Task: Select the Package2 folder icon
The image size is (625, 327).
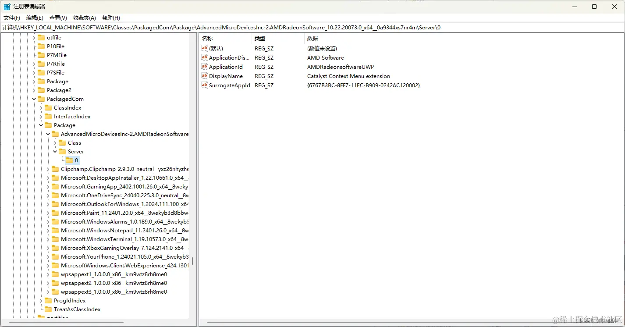Action: [41, 90]
